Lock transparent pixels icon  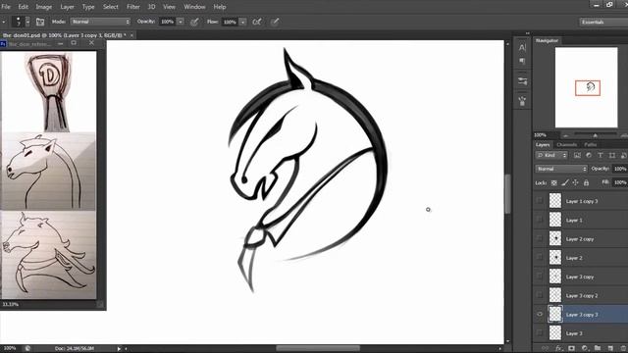[553, 183]
